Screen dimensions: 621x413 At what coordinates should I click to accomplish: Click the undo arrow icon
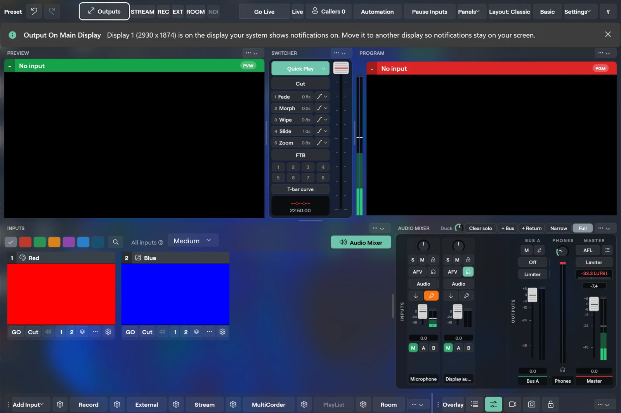[x=34, y=11]
